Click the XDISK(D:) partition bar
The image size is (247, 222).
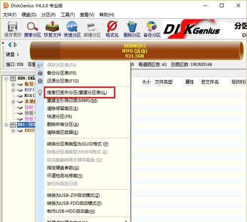tap(137, 51)
